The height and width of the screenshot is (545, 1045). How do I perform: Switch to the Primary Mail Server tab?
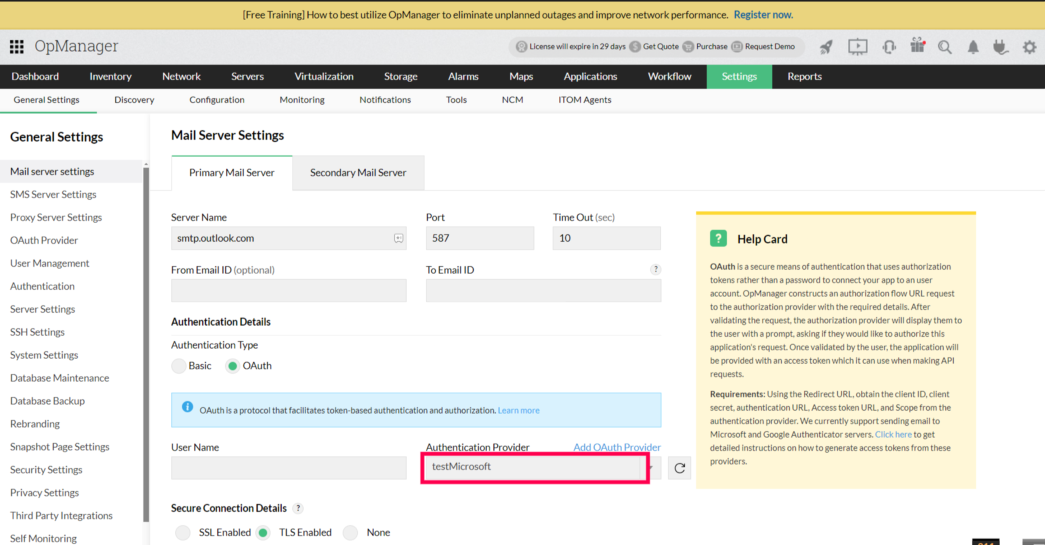(x=232, y=173)
